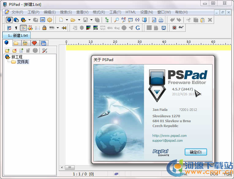Switch to the favorites heart tab
234x179 pixels.
34,43
